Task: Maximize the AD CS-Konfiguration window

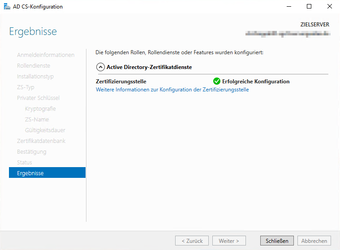Action: (x=309, y=7)
